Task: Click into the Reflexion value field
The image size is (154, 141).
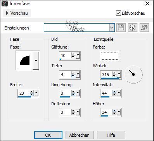Action: point(66,112)
